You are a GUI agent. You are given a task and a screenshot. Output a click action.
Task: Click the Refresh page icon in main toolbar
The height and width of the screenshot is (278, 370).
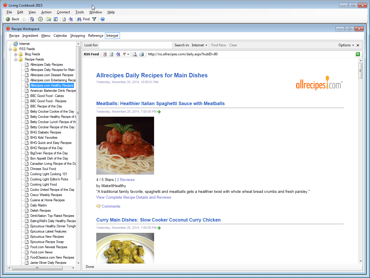pos(64,19)
